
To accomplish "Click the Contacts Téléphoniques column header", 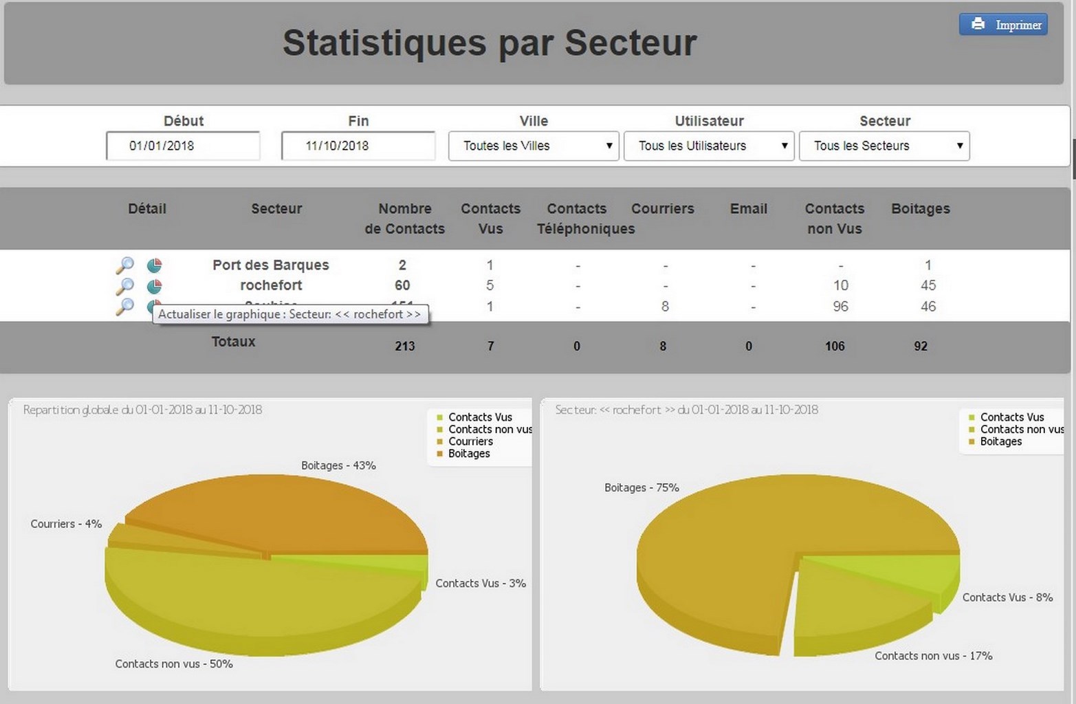I will (x=585, y=219).
